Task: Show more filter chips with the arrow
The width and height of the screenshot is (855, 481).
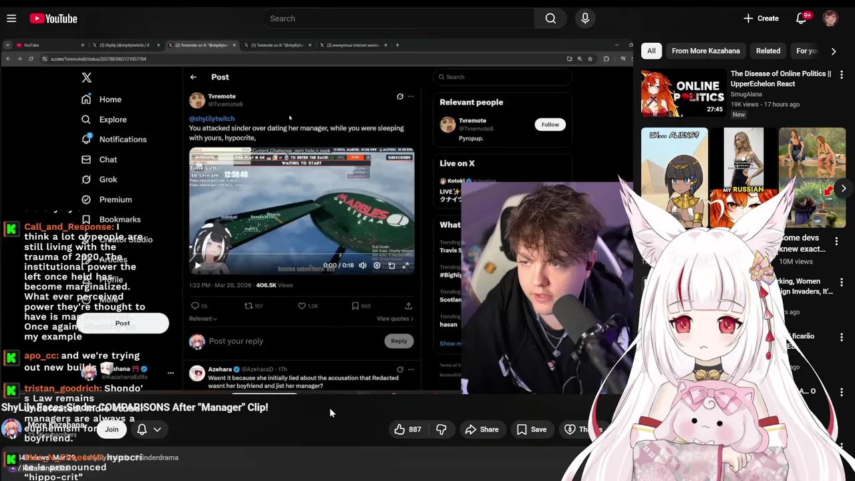Action: [833, 51]
